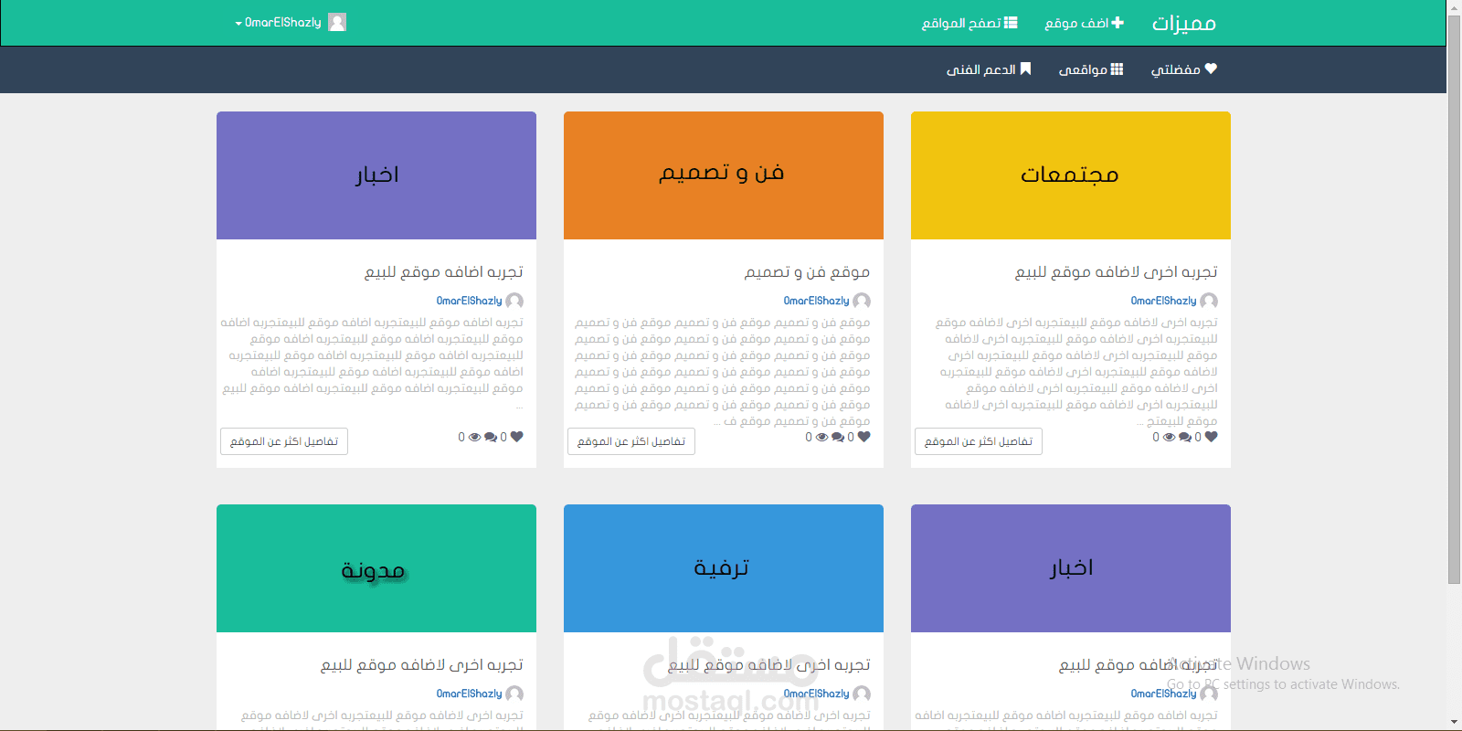This screenshot has height=731, width=1462.
Task: Open the الدعم الفنى support tab
Action: (989, 69)
